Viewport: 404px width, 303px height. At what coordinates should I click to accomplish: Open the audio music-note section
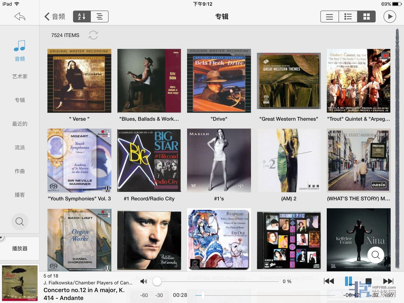click(20, 50)
